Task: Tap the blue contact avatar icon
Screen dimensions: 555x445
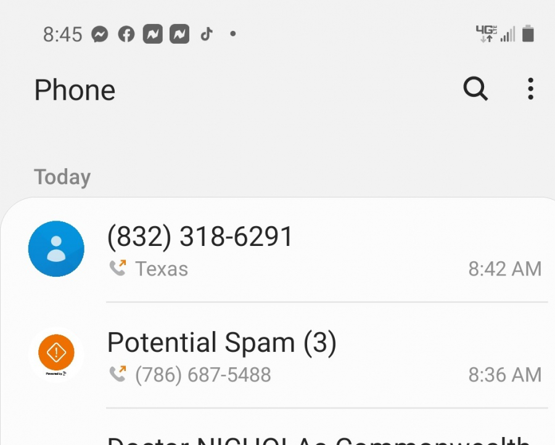Action: 56,248
